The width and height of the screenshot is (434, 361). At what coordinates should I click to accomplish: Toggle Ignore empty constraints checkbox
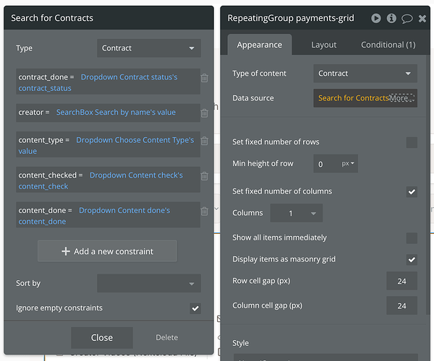click(195, 308)
